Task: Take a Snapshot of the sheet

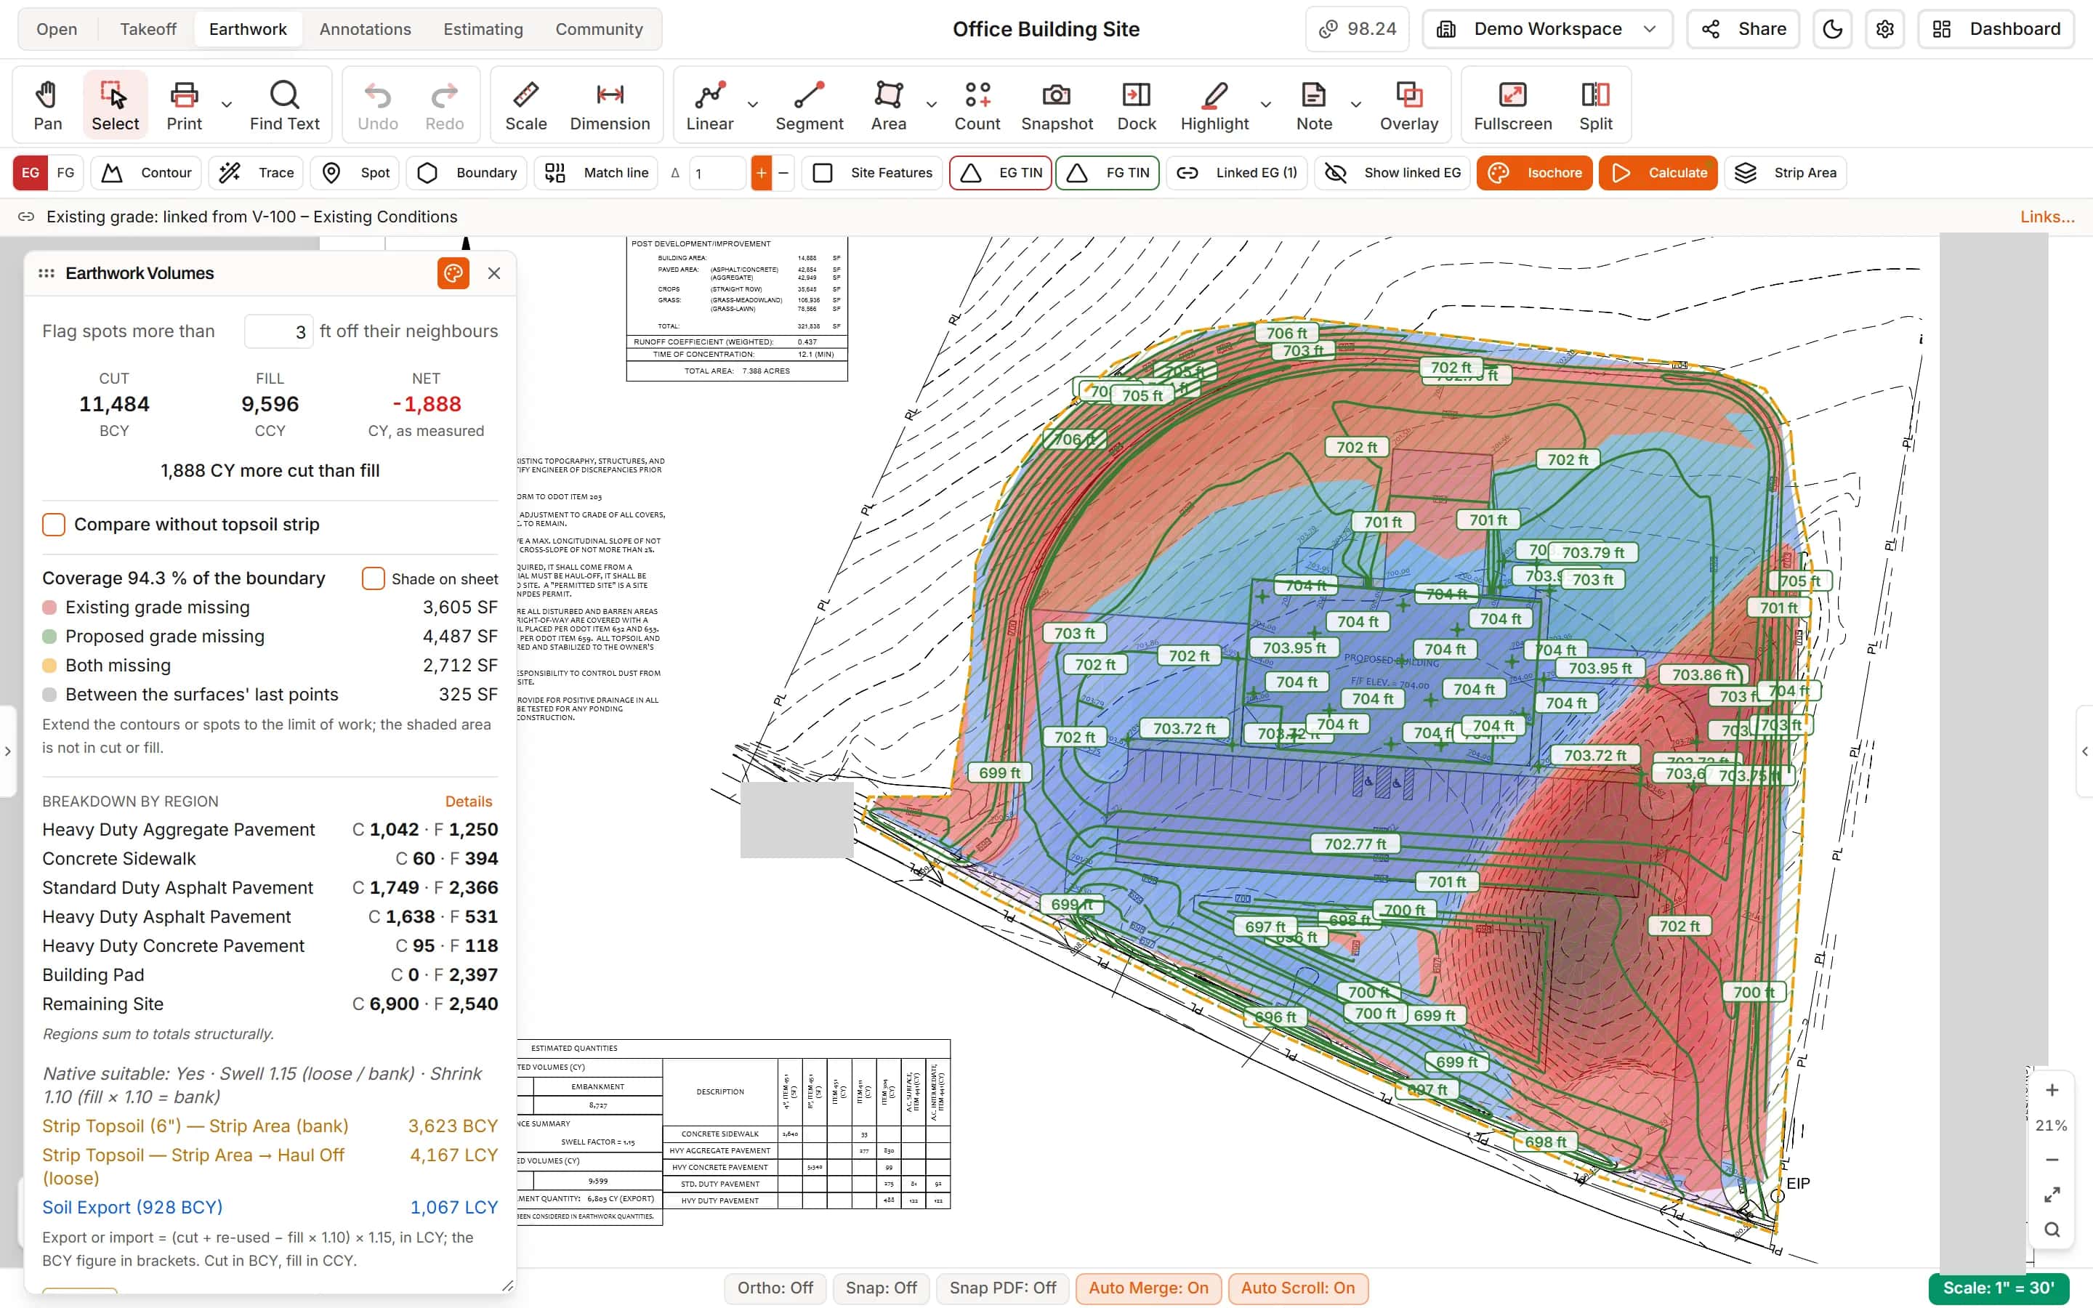Action: (x=1057, y=105)
